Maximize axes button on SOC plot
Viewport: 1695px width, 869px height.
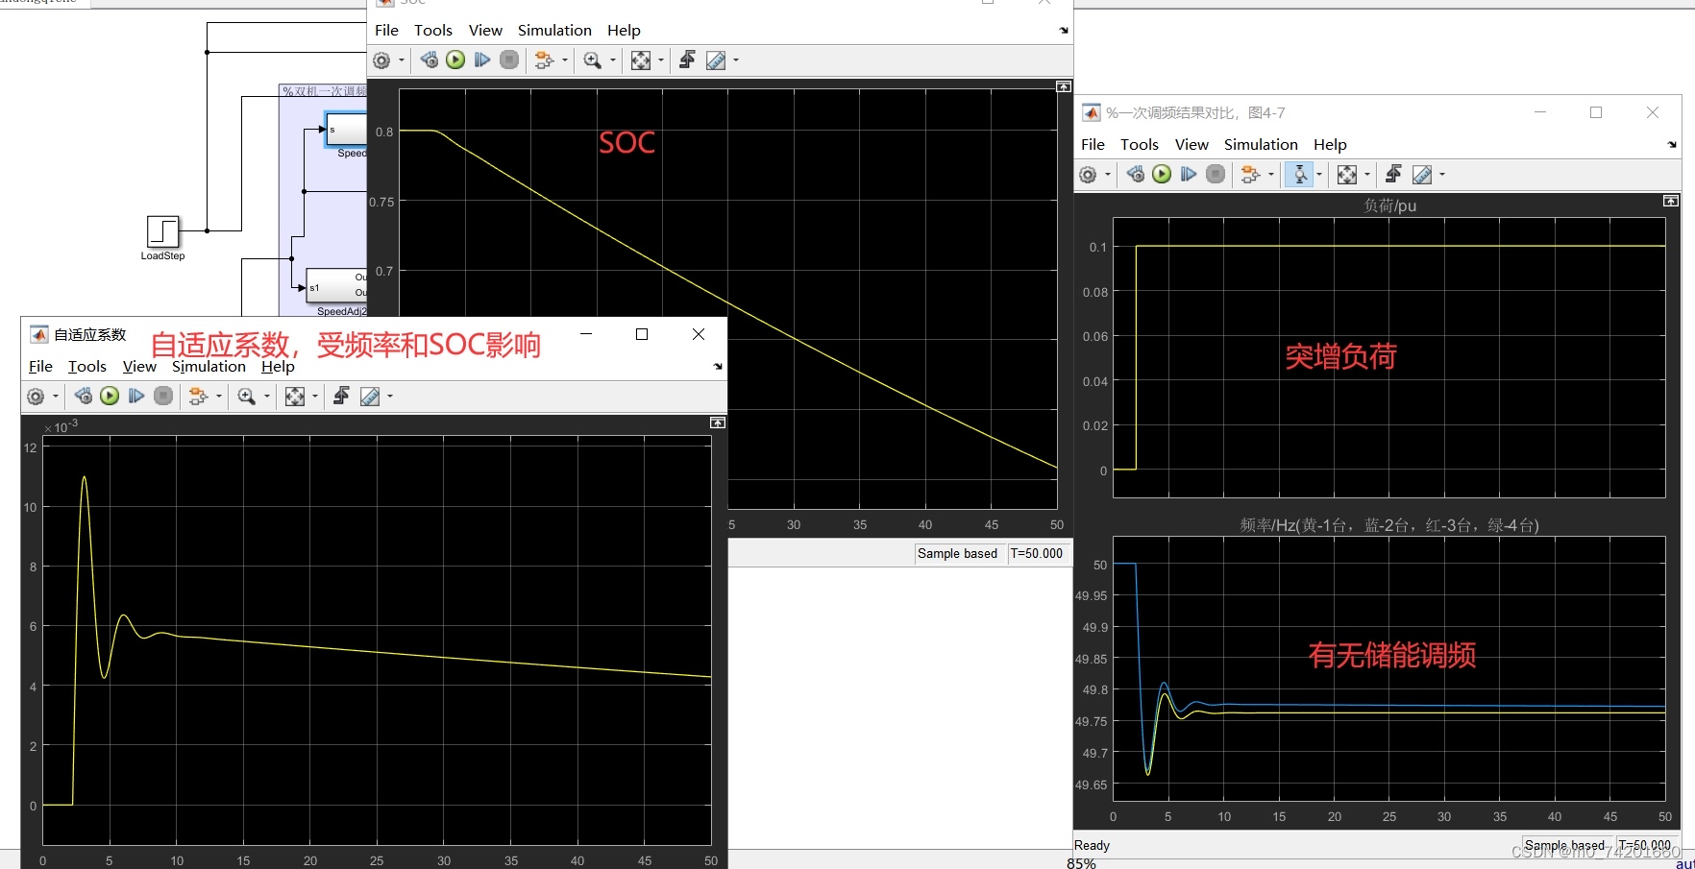point(1064,87)
